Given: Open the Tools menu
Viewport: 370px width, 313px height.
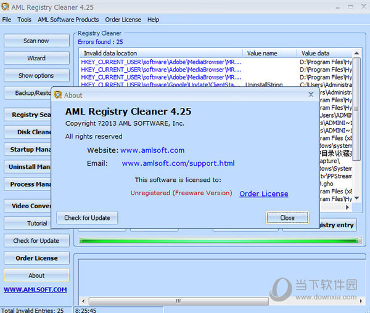Looking at the screenshot, I should point(24,20).
